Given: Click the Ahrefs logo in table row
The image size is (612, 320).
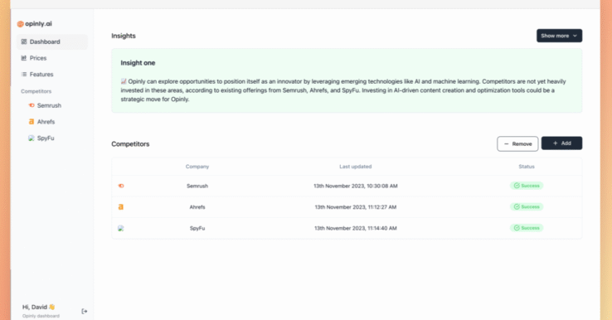Looking at the screenshot, I should click(121, 206).
